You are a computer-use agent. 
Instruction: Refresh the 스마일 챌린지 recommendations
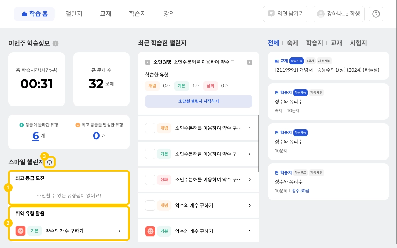pos(50,162)
